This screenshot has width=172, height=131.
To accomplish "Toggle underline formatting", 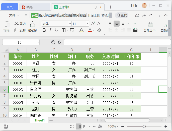I will coord(56,30).
